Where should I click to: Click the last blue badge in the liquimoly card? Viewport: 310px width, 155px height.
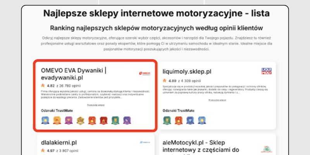coord(202,121)
